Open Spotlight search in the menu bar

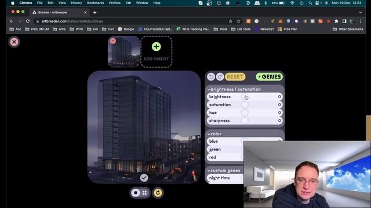310,3
